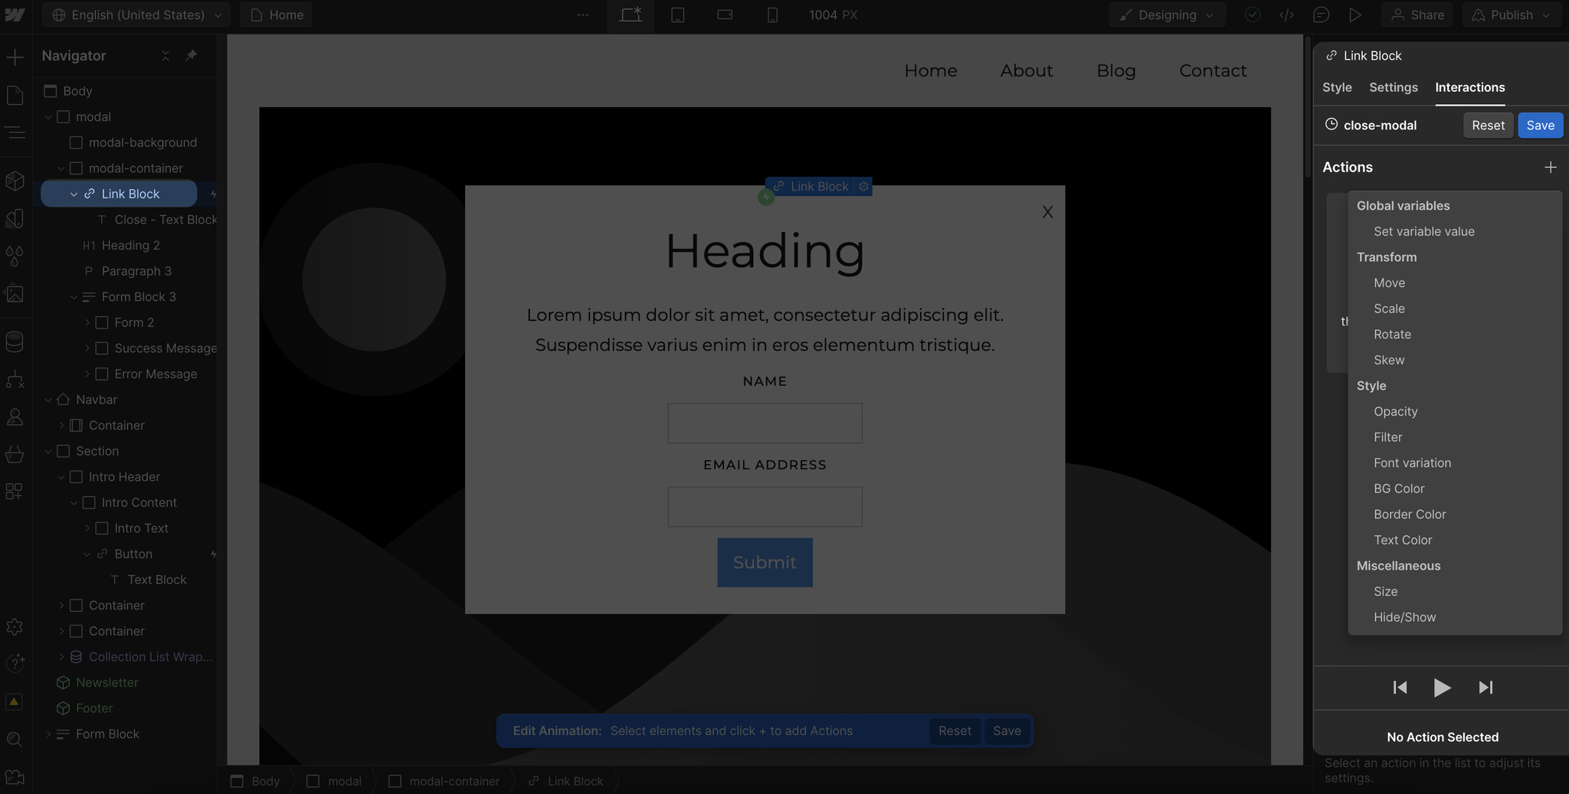Open the video tutorials icon
Screen dimensions: 1569x794
pos(15,778)
